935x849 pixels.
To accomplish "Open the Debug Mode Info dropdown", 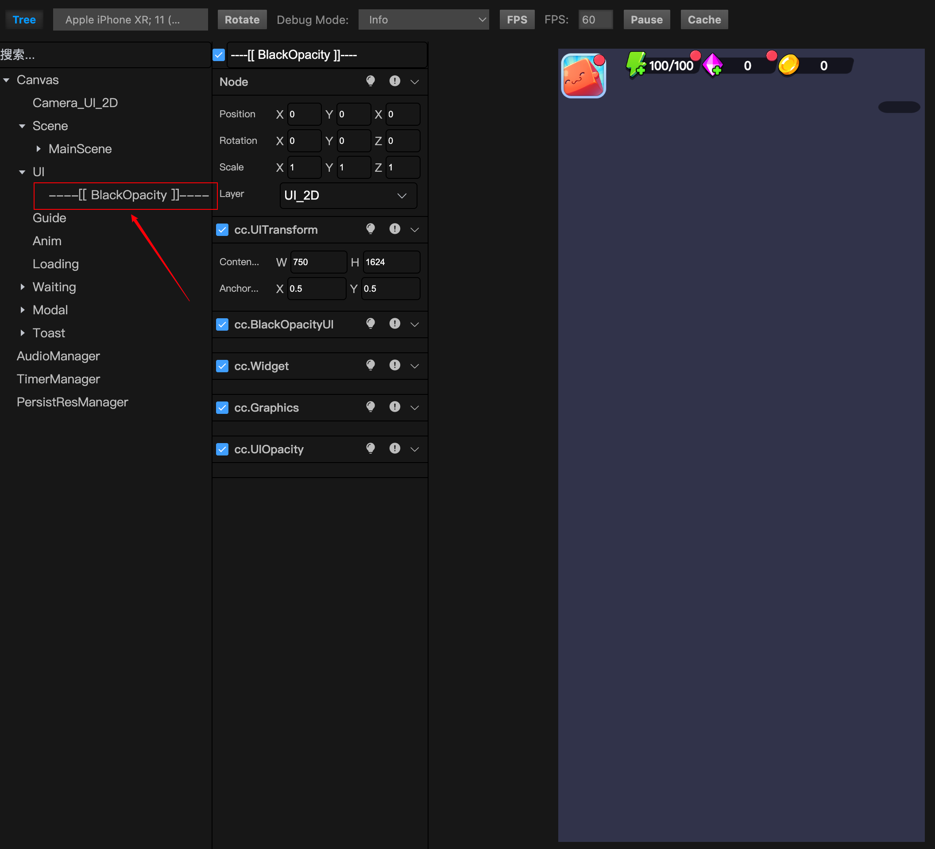I will pos(423,19).
